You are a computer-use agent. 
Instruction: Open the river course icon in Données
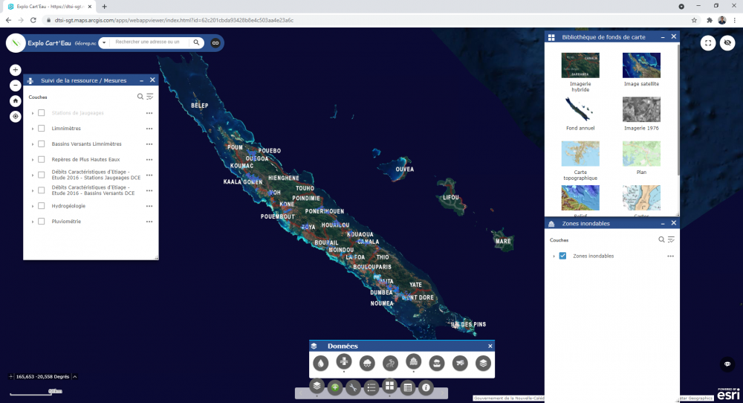391,363
